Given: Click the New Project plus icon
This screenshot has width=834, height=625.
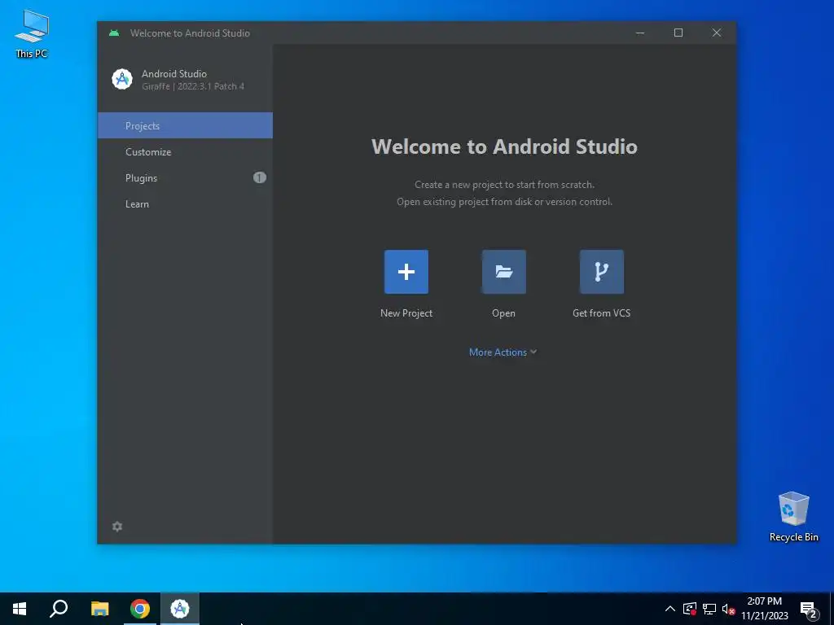Looking at the screenshot, I should [x=406, y=272].
